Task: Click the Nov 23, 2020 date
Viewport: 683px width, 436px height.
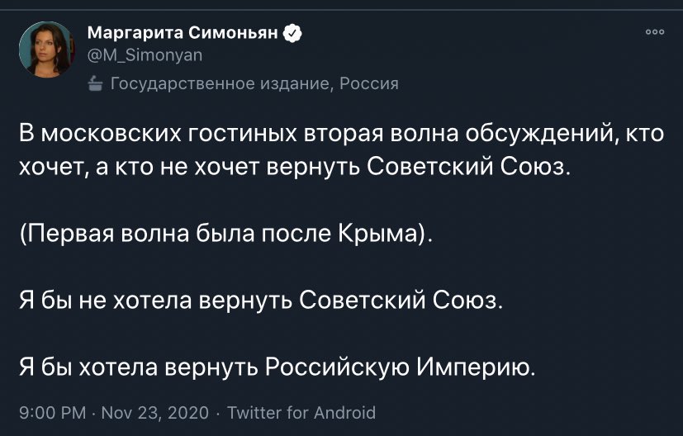Action: 155,413
